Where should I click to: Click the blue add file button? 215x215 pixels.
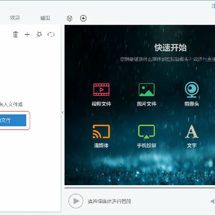point(13,121)
